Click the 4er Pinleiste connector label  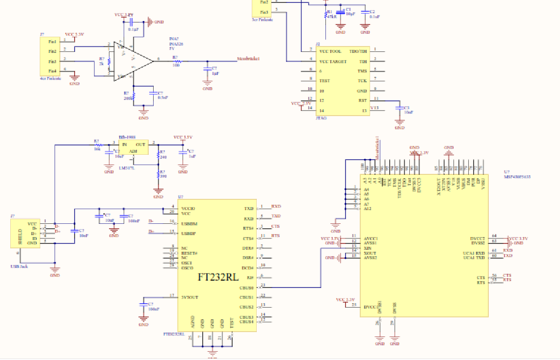[51, 78]
